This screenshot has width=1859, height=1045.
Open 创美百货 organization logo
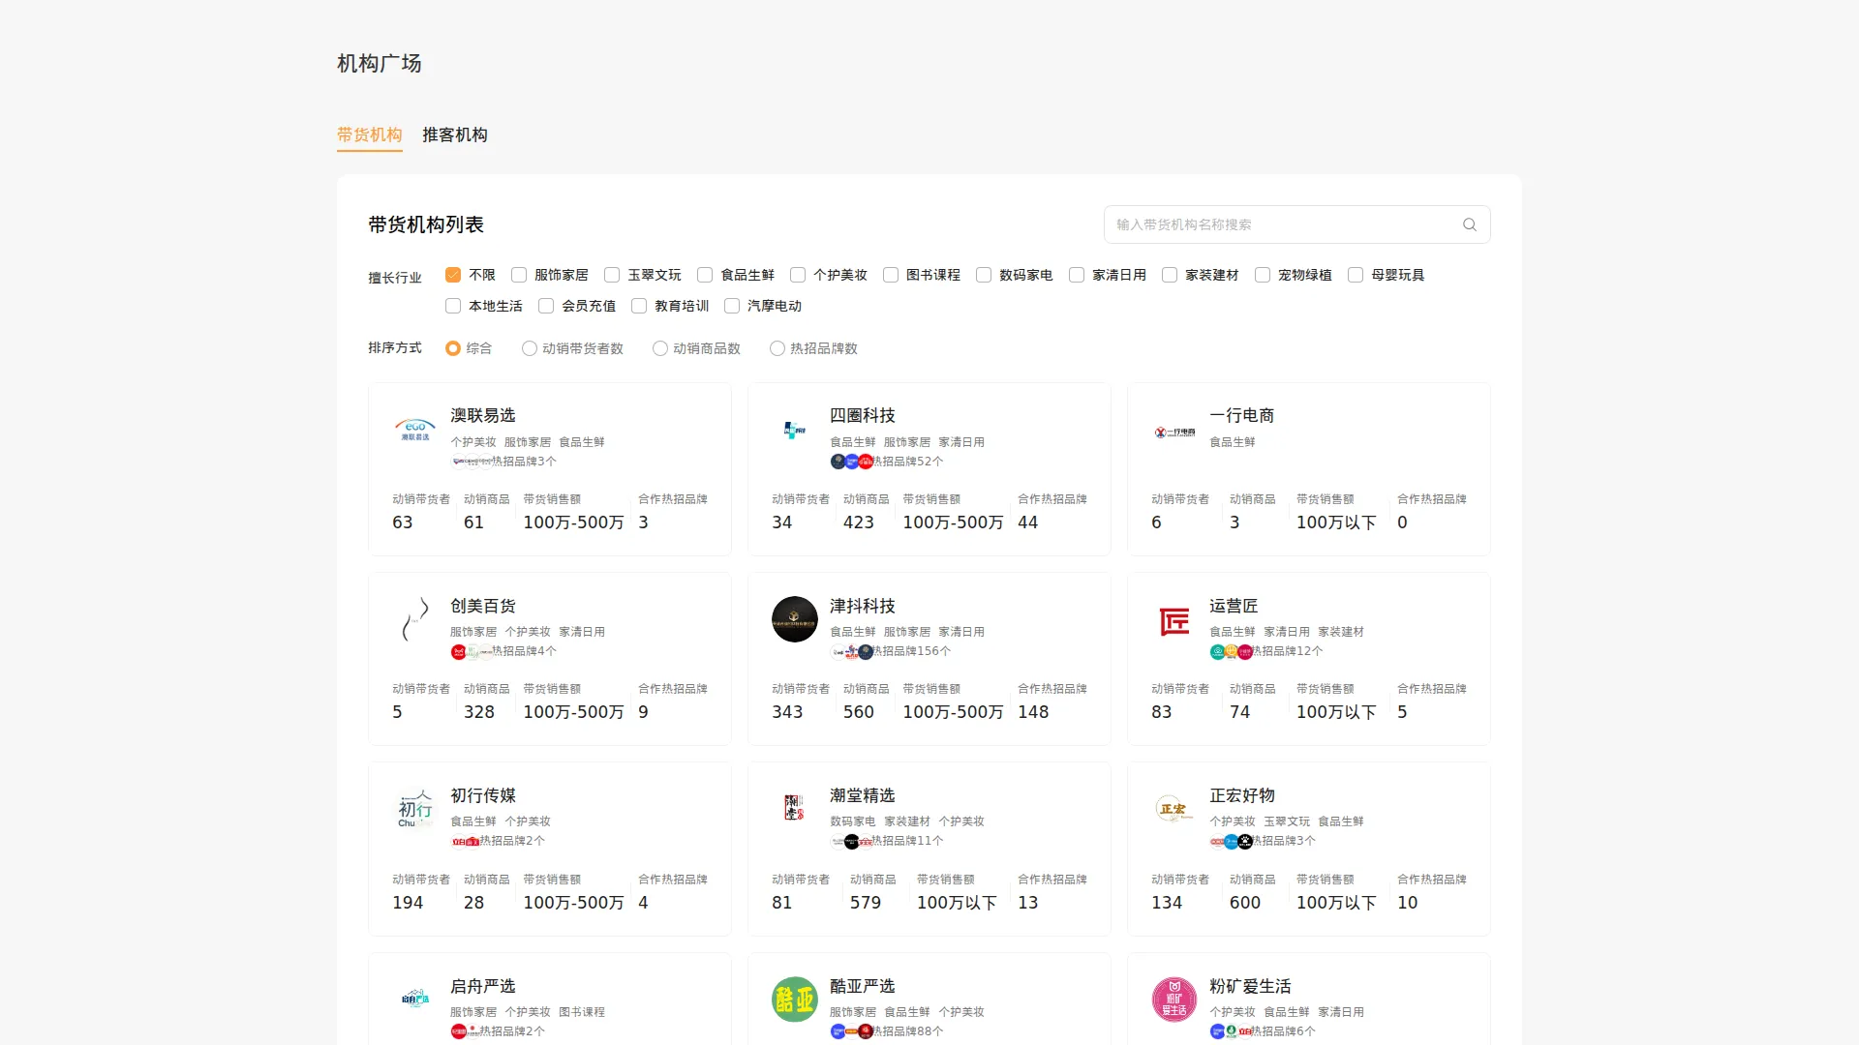pyautogui.click(x=415, y=619)
